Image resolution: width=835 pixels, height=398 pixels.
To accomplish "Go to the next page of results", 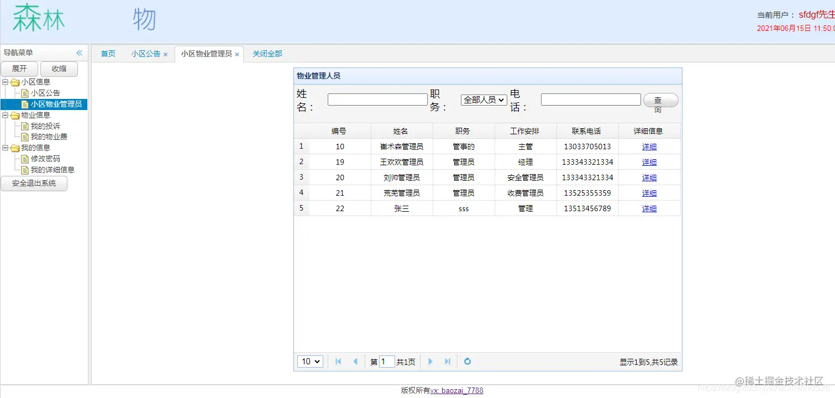I will [x=430, y=362].
